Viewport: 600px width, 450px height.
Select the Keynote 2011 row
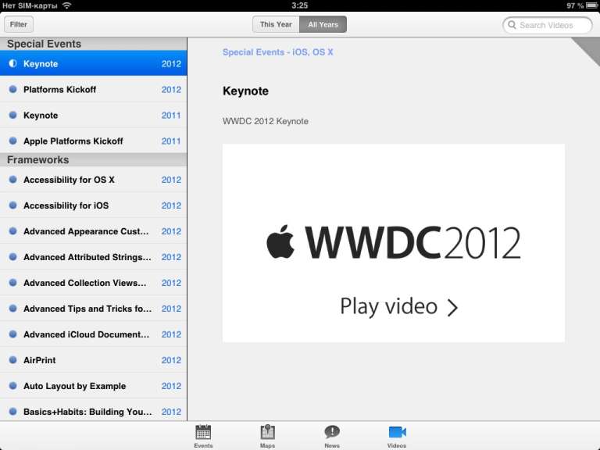click(x=94, y=115)
